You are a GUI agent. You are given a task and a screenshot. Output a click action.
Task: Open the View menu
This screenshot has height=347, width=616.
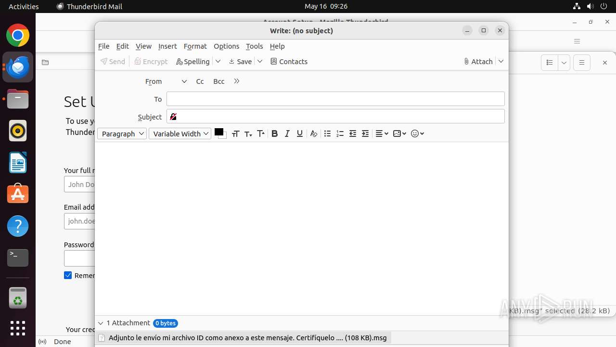[x=143, y=46]
